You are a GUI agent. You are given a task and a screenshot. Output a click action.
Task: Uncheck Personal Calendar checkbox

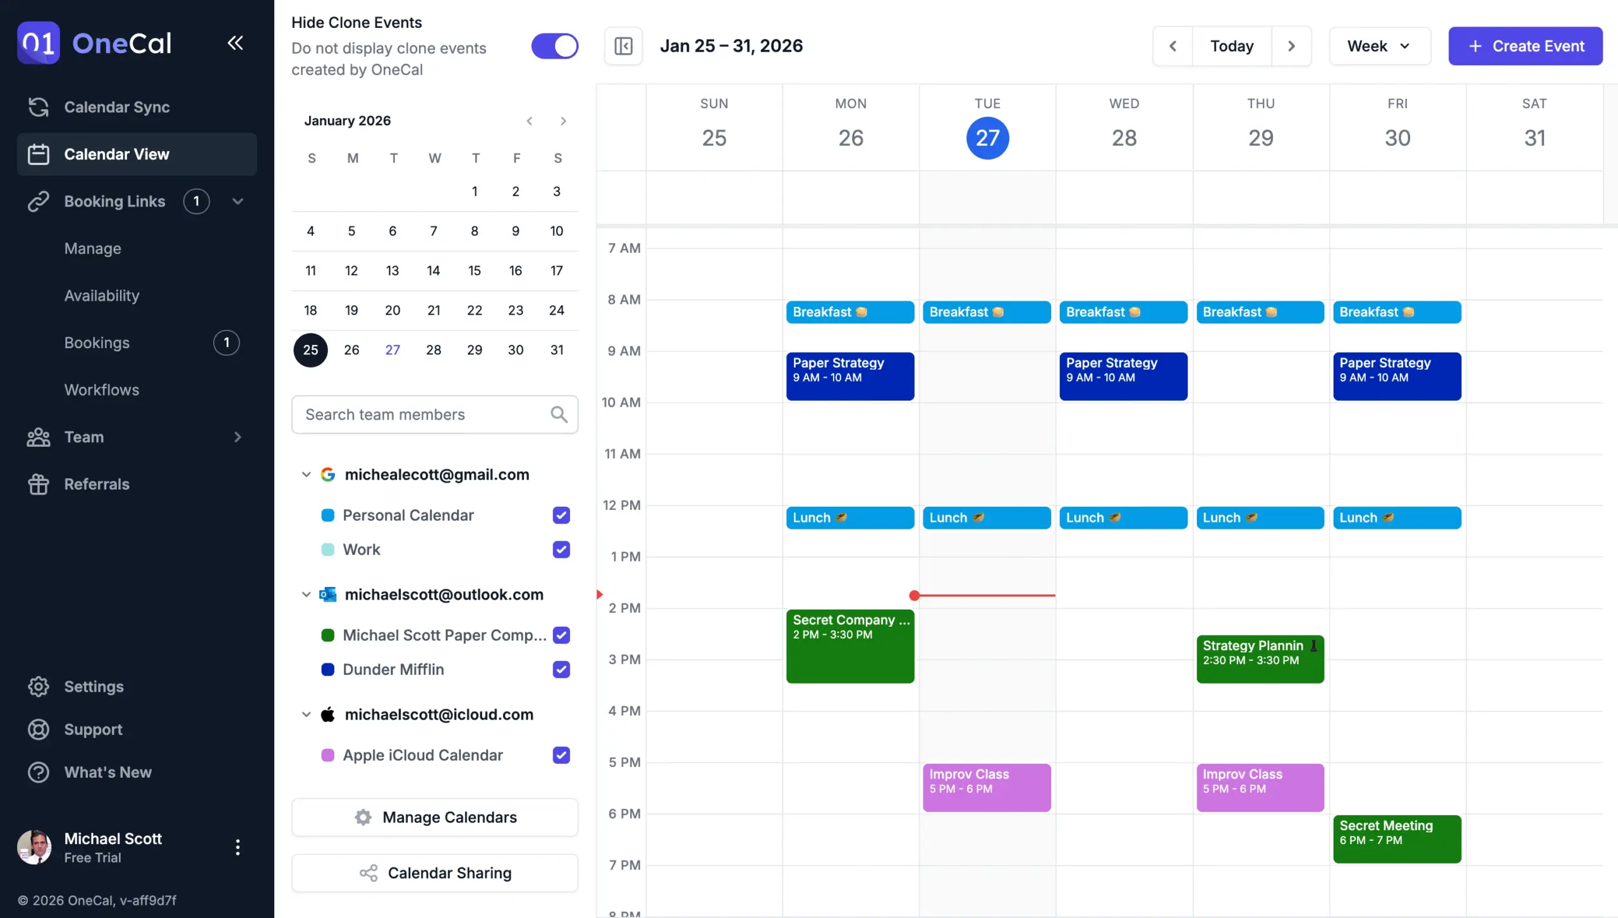pos(561,516)
